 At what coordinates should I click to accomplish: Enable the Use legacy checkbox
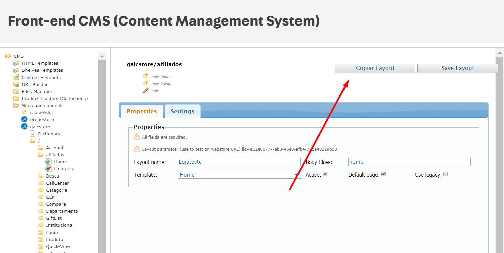446,174
